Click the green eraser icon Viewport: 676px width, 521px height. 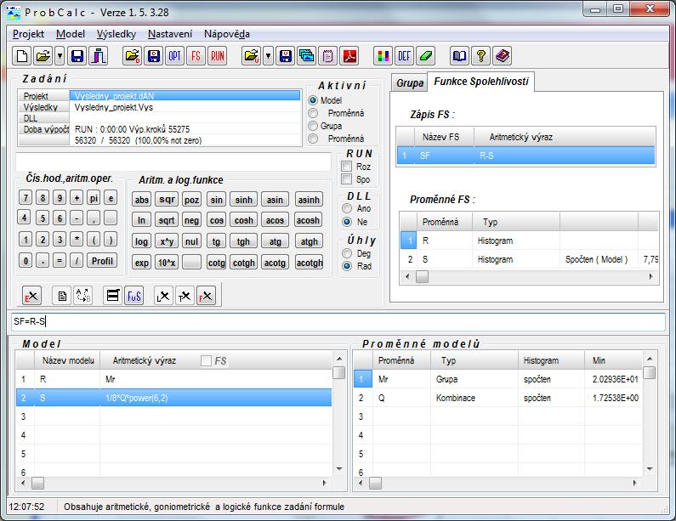pyautogui.click(x=425, y=56)
